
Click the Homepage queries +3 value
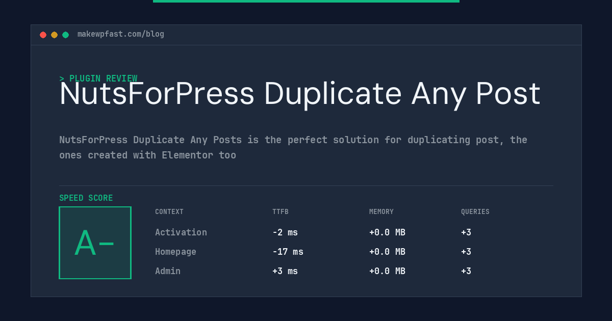tap(466, 252)
